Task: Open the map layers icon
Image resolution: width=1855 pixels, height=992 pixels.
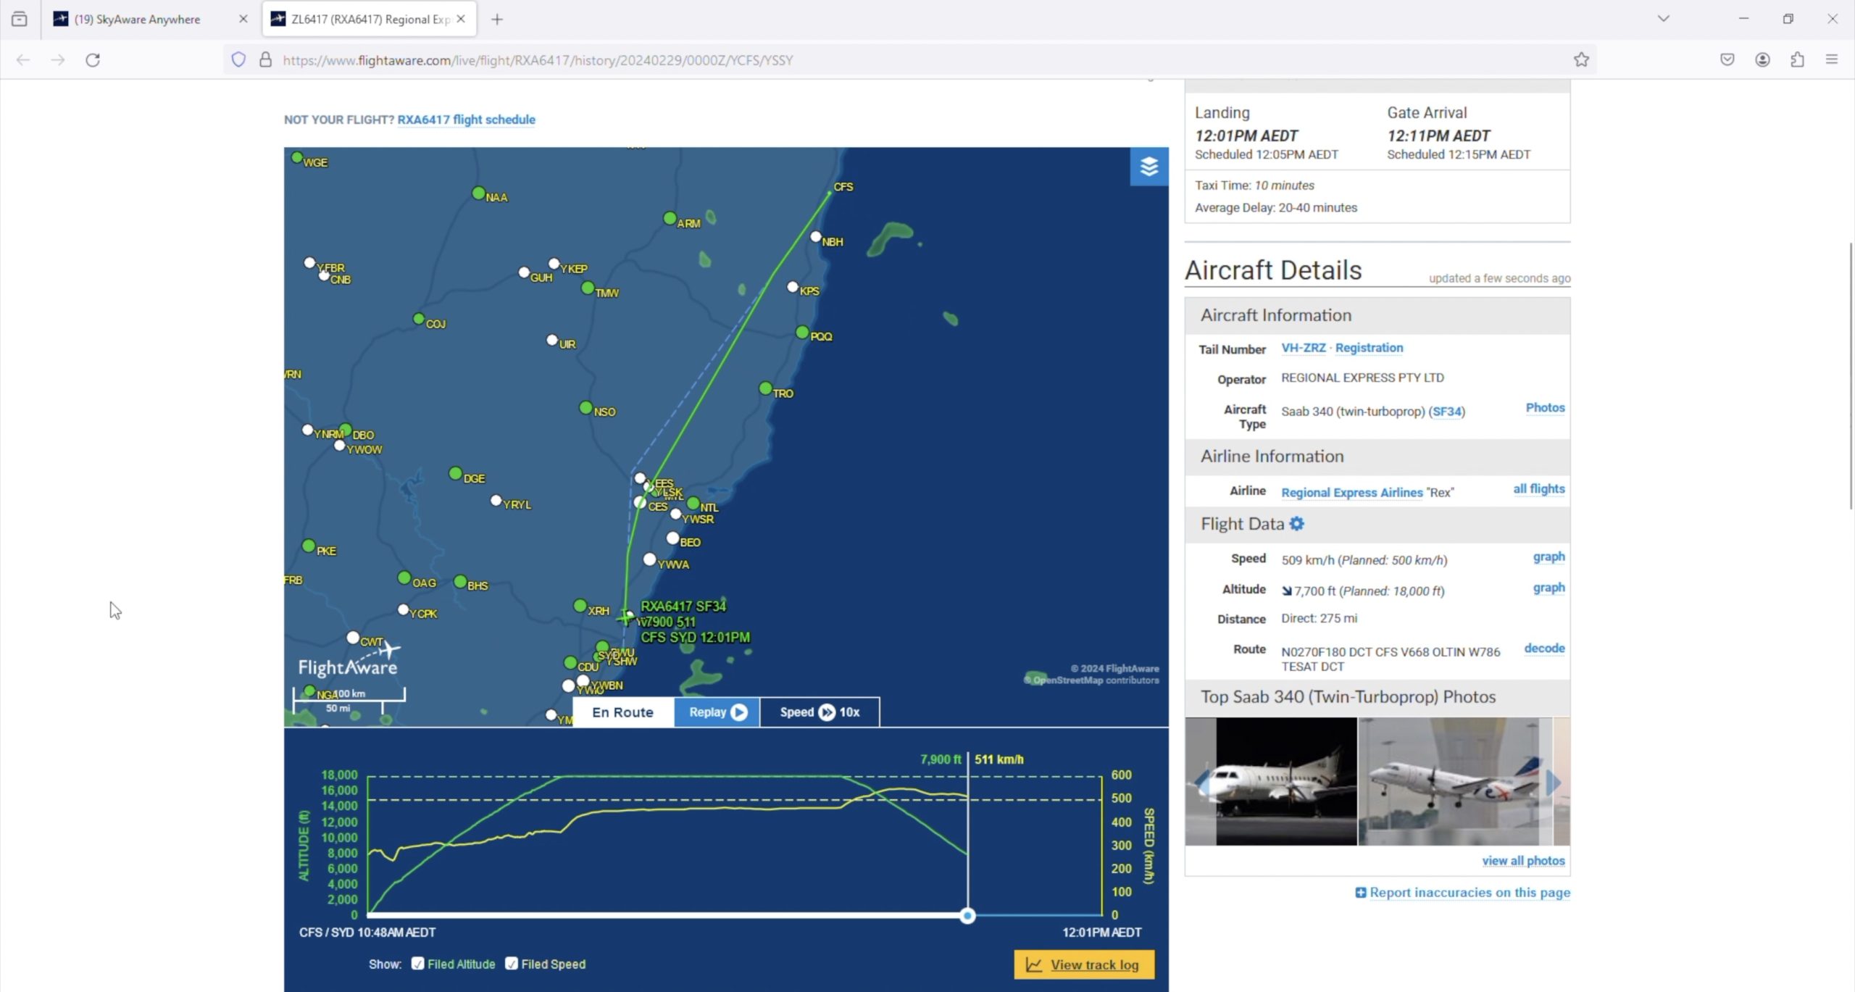Action: (x=1149, y=167)
